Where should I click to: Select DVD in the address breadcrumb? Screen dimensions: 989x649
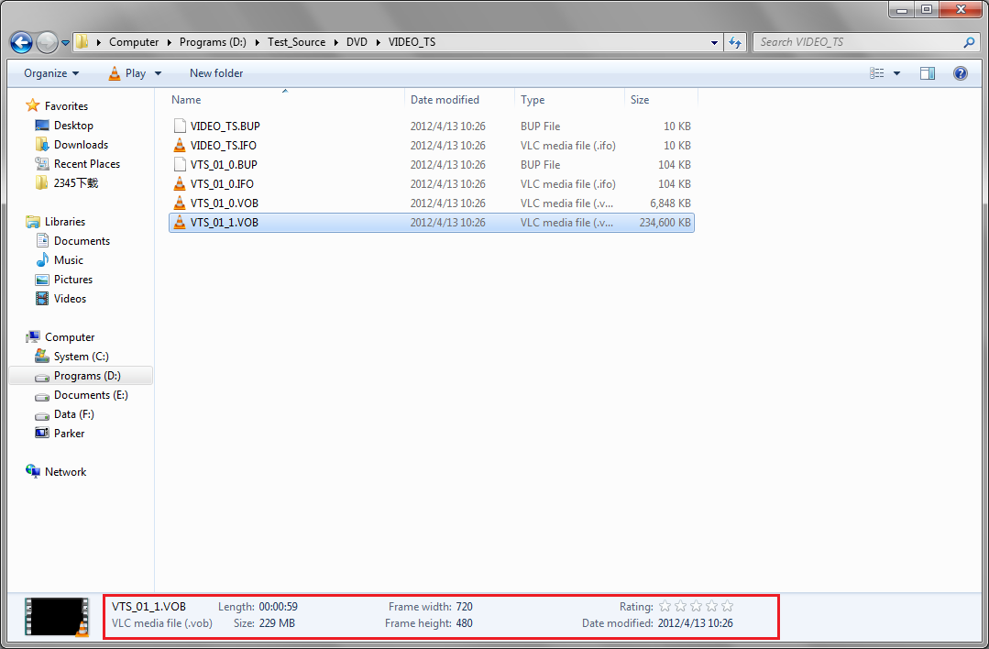[x=357, y=42]
